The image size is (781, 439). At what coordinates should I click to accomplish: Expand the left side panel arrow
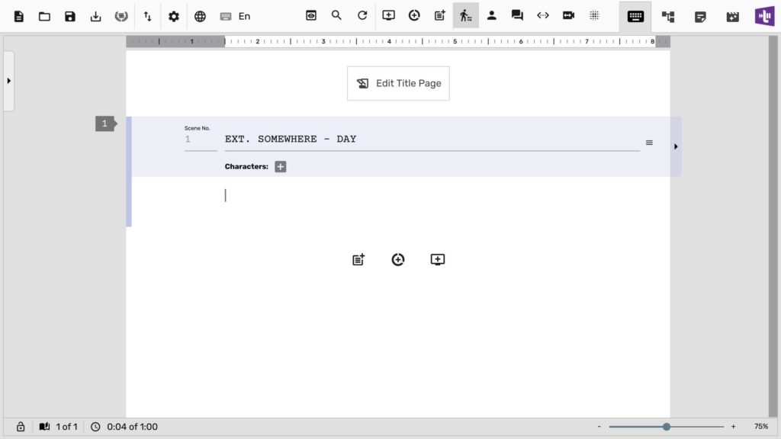point(8,81)
